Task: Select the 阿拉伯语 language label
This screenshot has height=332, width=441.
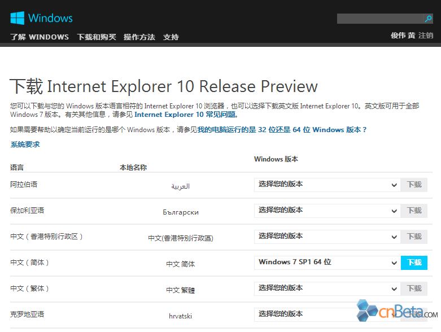Action: tap(24, 185)
